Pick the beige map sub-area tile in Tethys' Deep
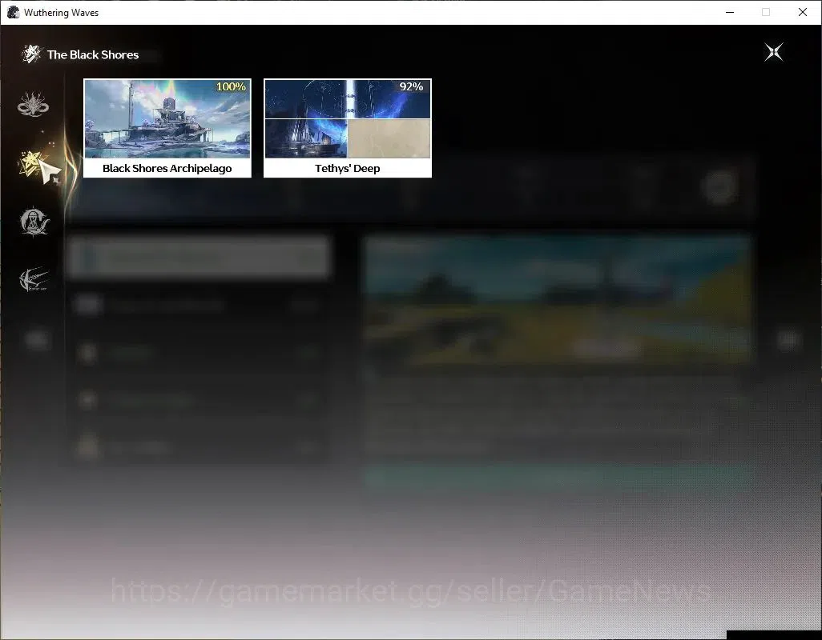 [389, 138]
